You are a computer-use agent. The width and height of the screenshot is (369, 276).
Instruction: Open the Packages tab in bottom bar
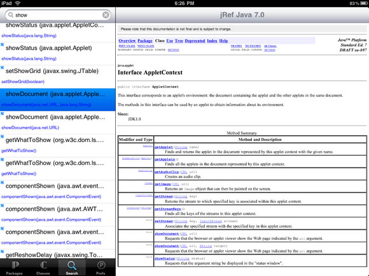[15, 267]
